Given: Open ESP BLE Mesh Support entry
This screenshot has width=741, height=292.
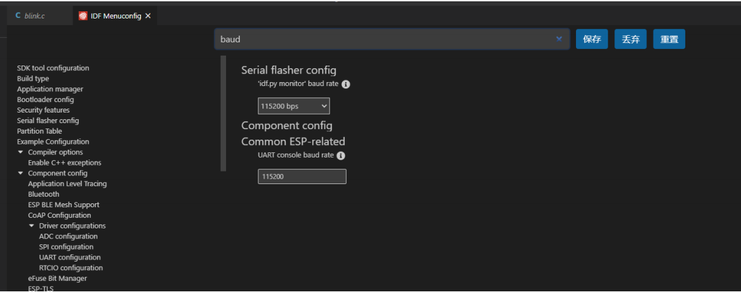Looking at the screenshot, I should pyautogui.click(x=64, y=205).
